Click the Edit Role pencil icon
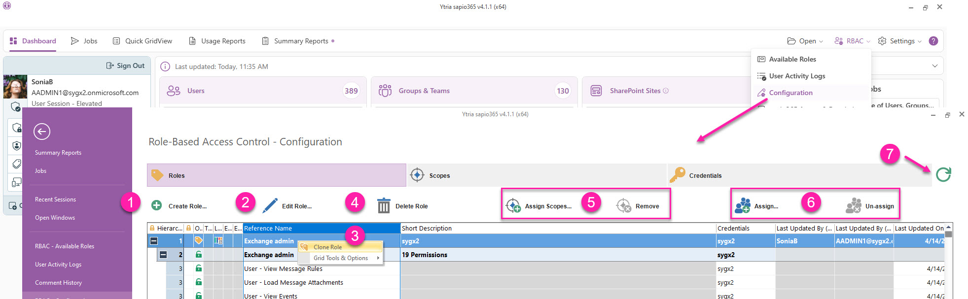This screenshot has width=968, height=299. [x=270, y=205]
